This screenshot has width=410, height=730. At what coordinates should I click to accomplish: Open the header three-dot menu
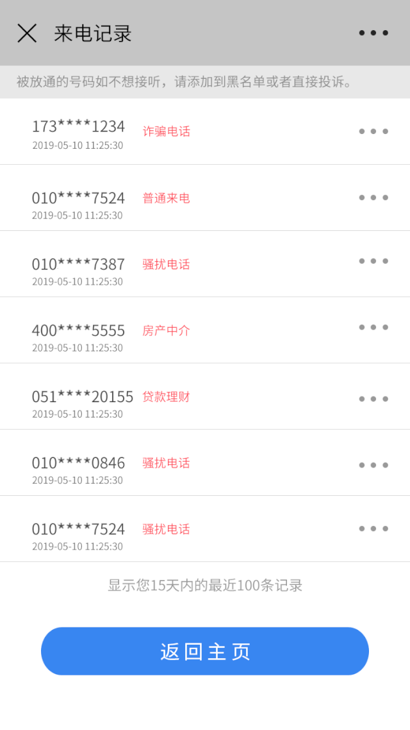[373, 33]
